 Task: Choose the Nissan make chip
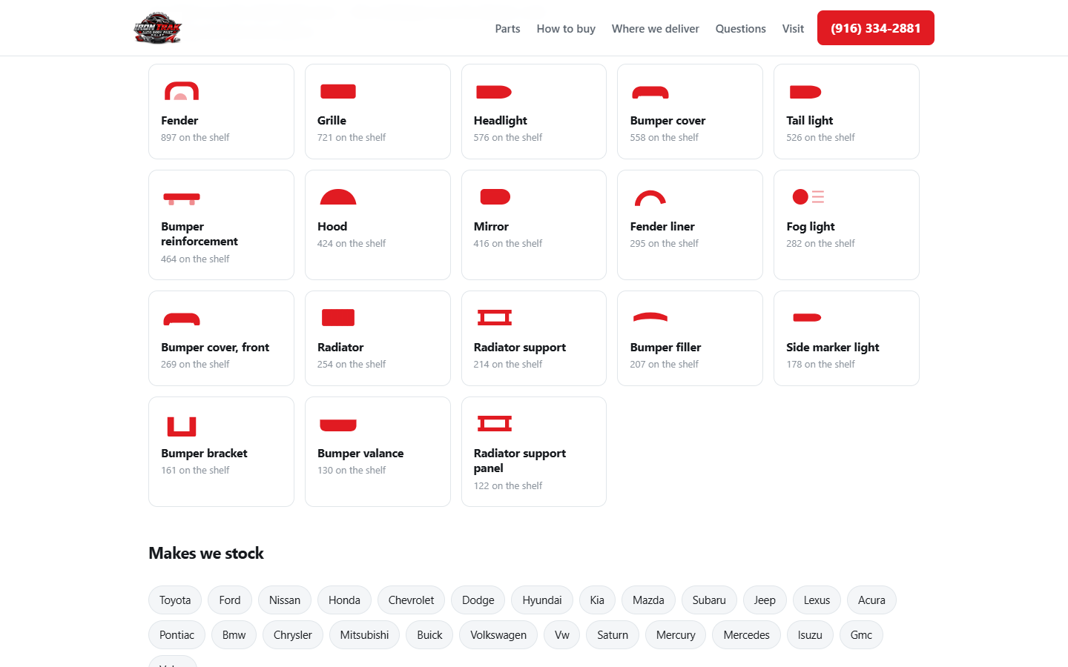[285, 600]
